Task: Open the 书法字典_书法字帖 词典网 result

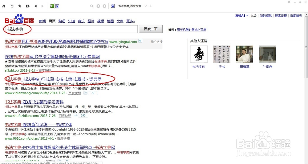Action: click(53, 79)
